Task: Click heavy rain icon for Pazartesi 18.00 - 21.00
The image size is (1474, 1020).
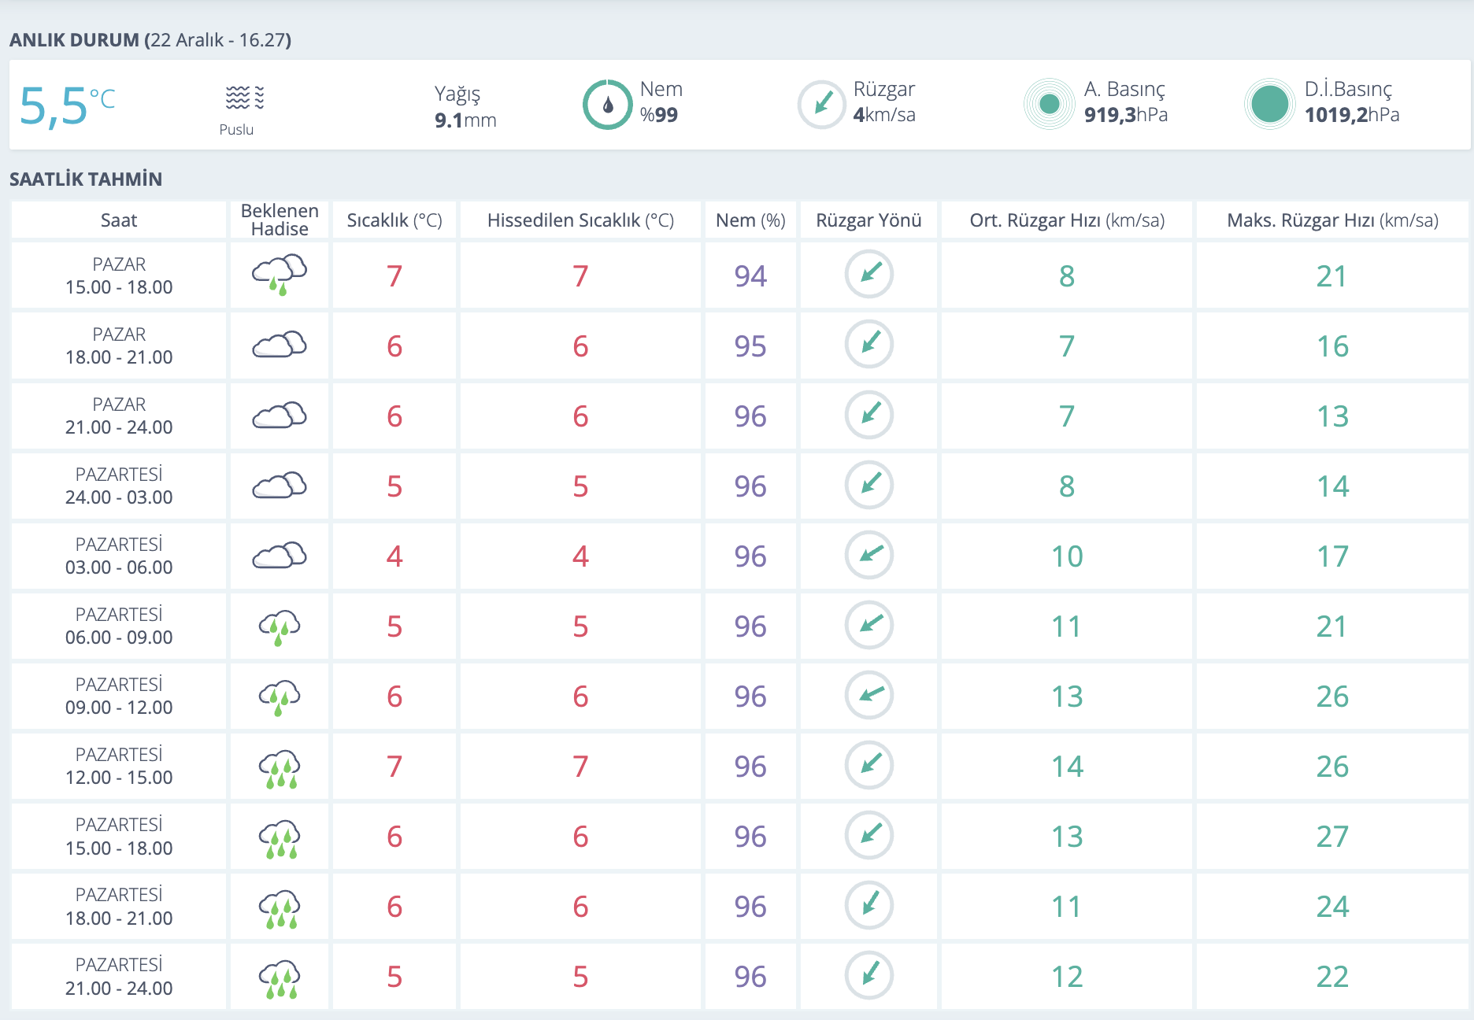Action: pos(280,909)
